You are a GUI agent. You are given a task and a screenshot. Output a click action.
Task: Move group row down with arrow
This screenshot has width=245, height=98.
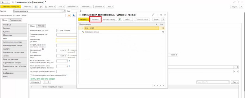click(48, 82)
